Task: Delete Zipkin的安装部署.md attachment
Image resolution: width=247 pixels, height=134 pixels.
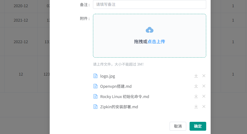Action: click(204, 107)
